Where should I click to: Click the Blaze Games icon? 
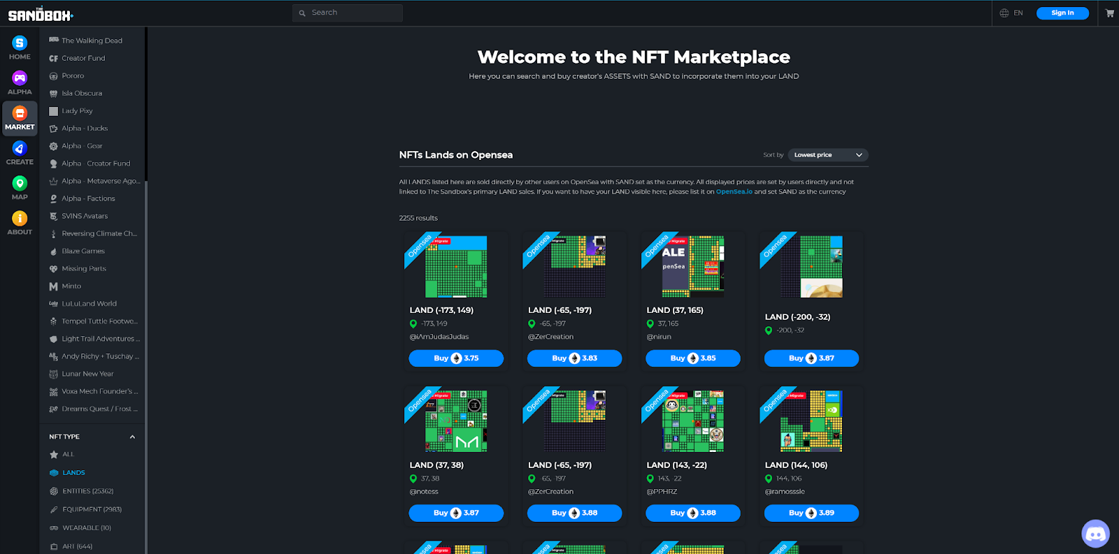(x=54, y=252)
